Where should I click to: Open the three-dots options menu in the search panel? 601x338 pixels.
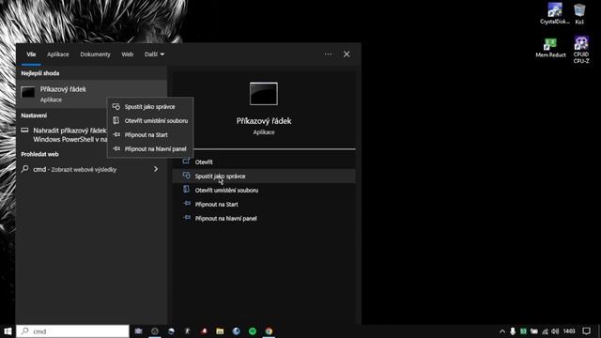pos(328,54)
